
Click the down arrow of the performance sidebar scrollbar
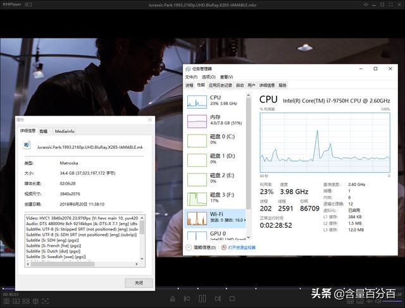[x=249, y=238]
